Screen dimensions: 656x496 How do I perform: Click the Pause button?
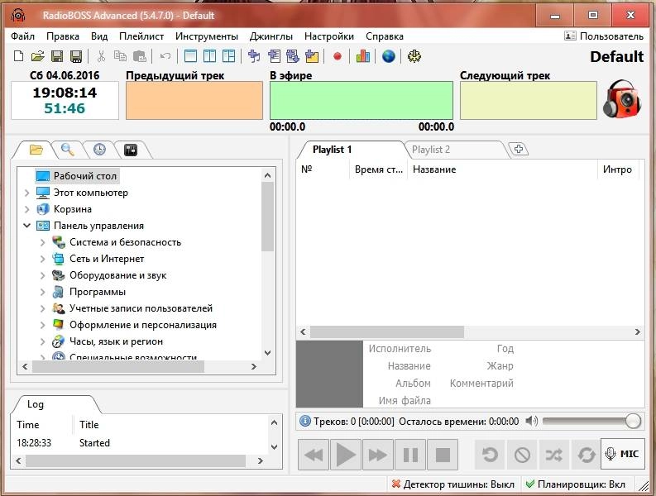[410, 455]
